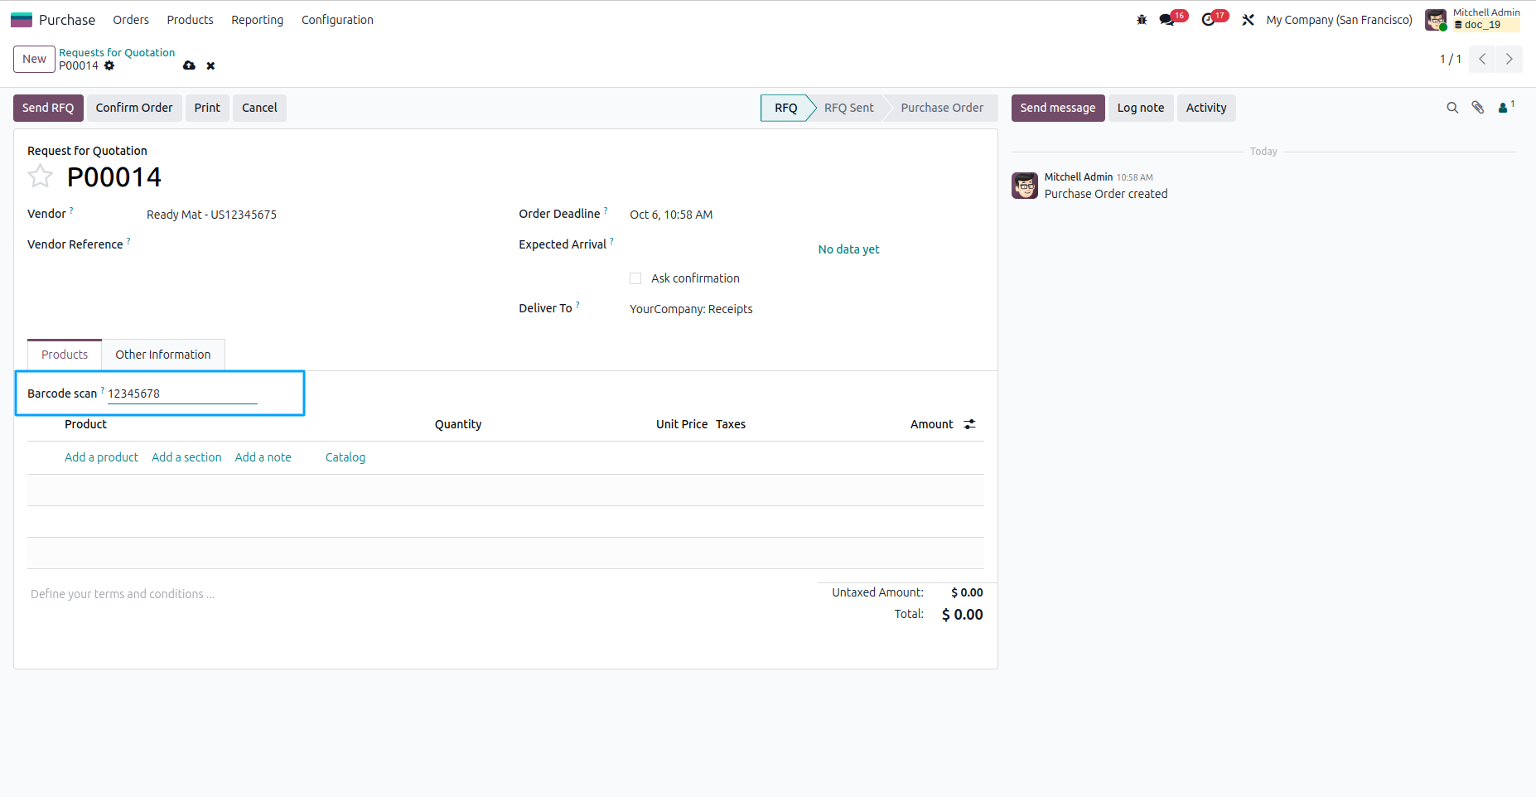Discard changes with the X icon
Image resolution: width=1536 pixels, height=797 pixels.
point(210,65)
